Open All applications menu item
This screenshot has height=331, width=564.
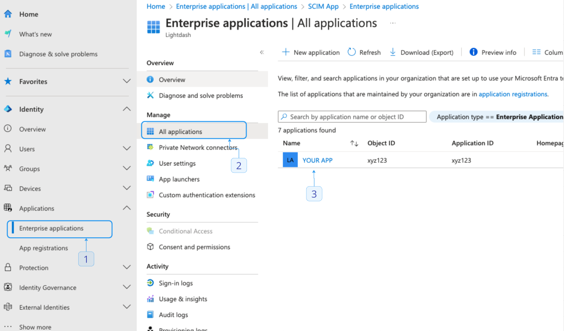point(181,132)
